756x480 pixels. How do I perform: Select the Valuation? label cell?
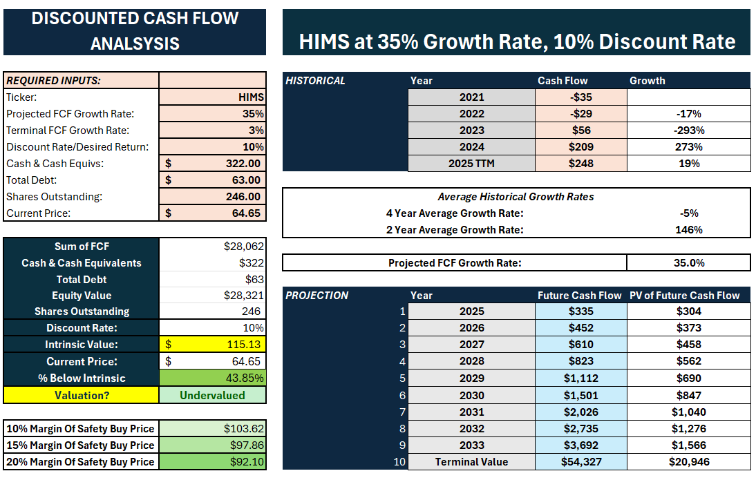[x=82, y=395]
